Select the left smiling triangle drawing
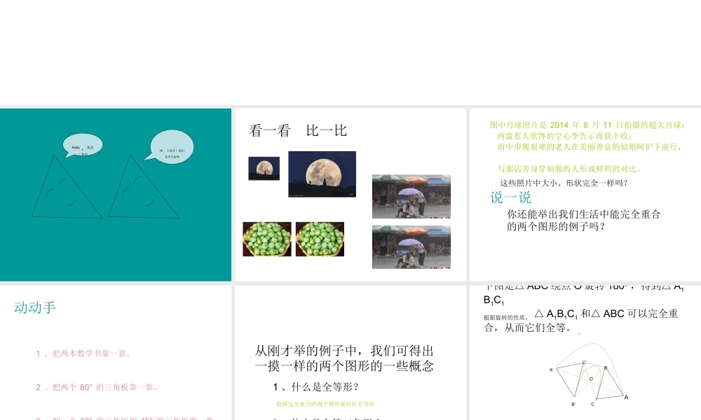 click(67, 187)
